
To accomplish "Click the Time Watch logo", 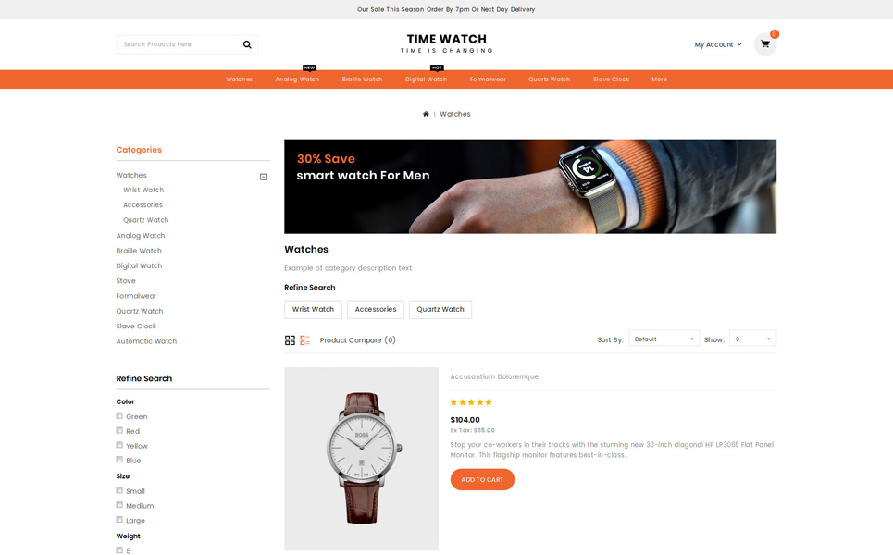I will click(x=446, y=43).
